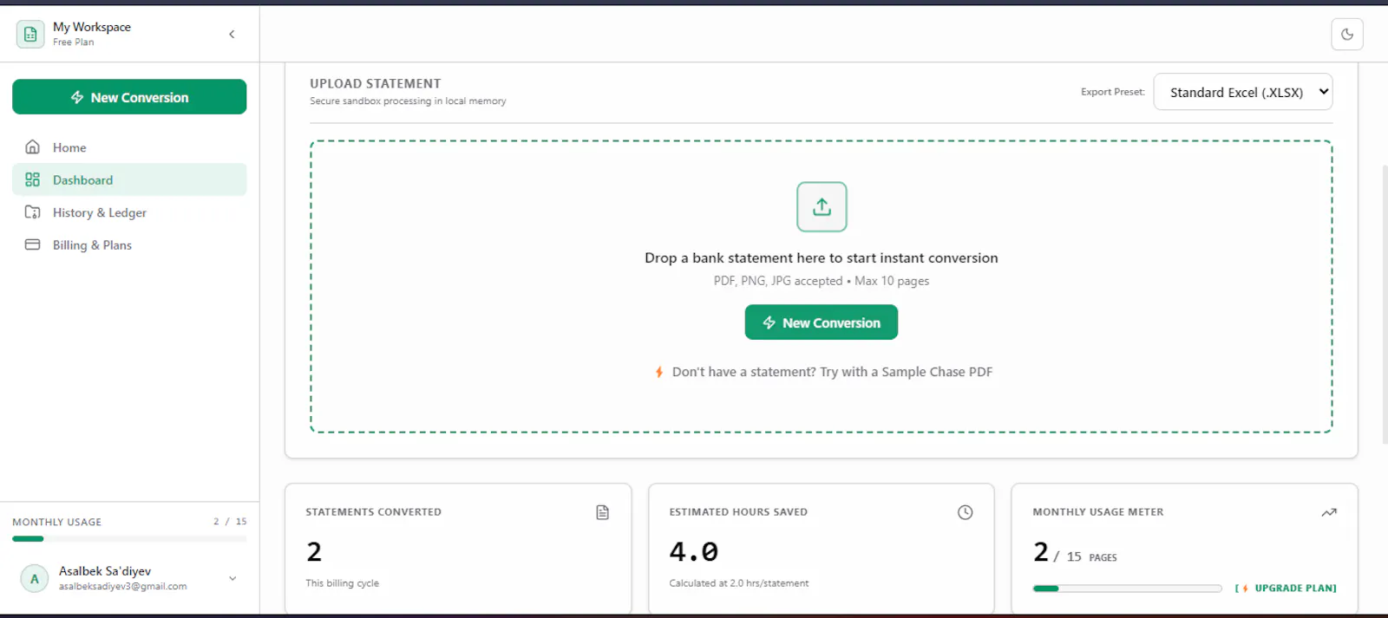This screenshot has height=618, width=1388.
Task: Click the sidebar '2 / 15' usage count
Action: [x=230, y=522]
